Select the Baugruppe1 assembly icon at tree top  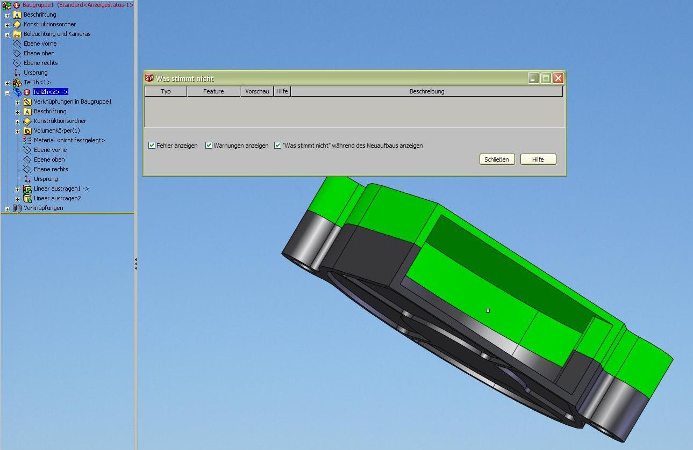click(x=6, y=5)
